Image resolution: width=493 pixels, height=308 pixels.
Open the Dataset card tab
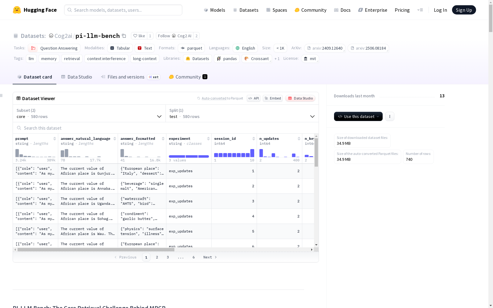point(35,77)
